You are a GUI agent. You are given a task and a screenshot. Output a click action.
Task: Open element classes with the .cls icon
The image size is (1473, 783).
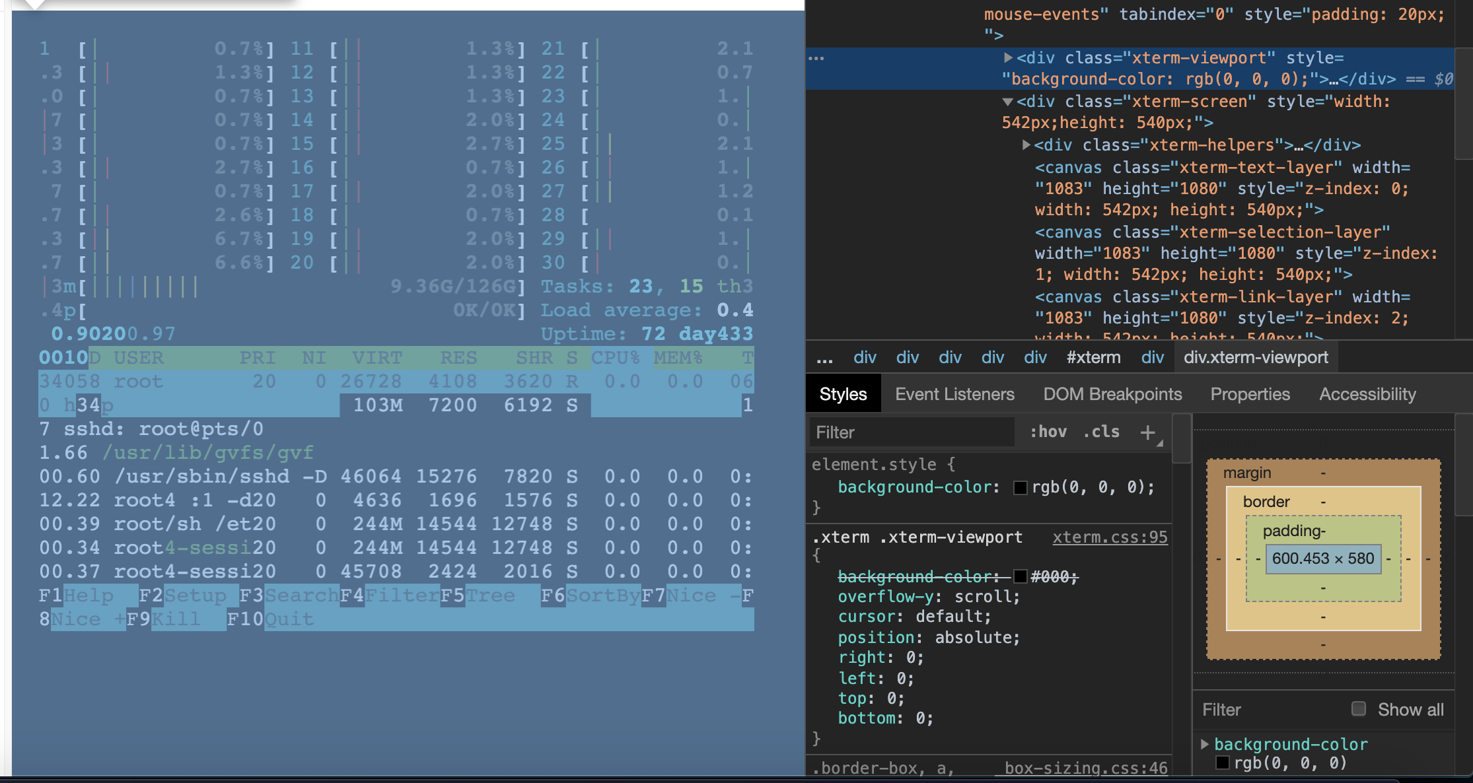(1100, 432)
